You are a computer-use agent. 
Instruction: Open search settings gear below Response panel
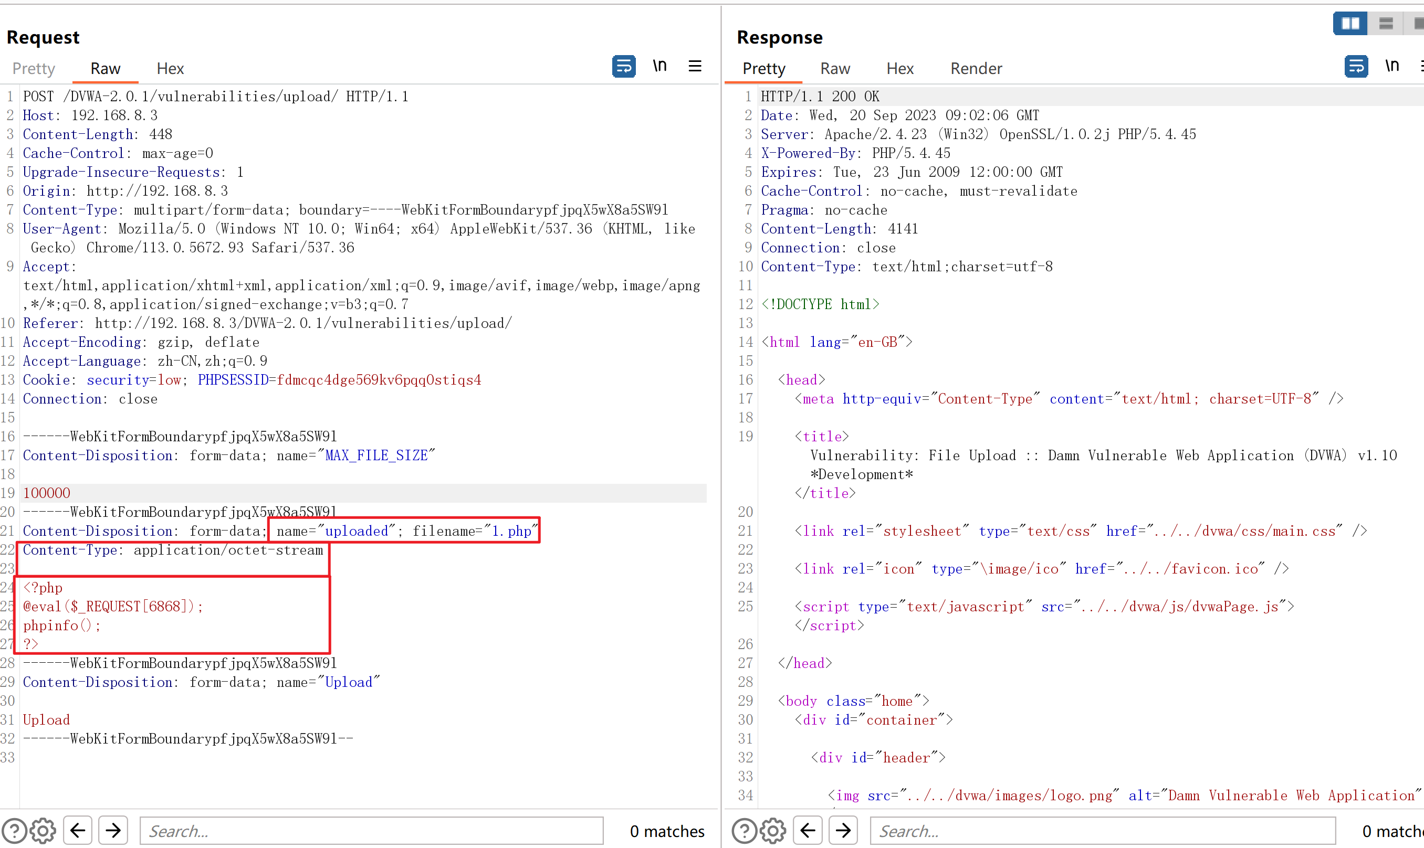click(x=773, y=830)
